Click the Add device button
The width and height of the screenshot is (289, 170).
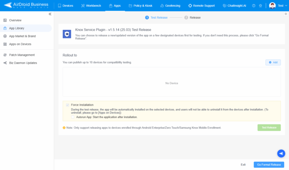(x=273, y=62)
